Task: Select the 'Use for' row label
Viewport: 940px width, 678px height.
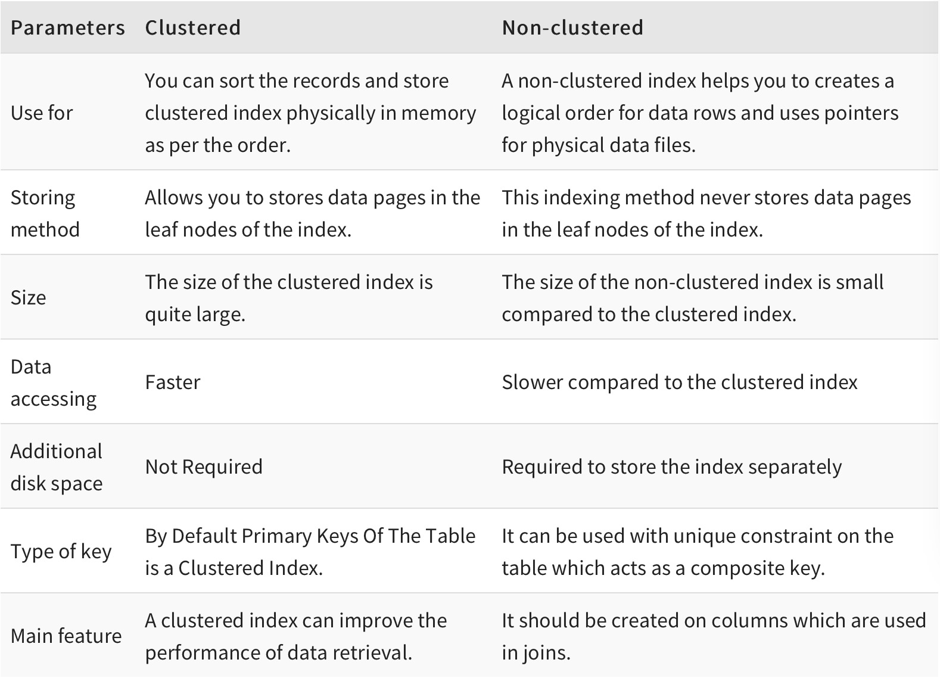Action: click(x=42, y=113)
